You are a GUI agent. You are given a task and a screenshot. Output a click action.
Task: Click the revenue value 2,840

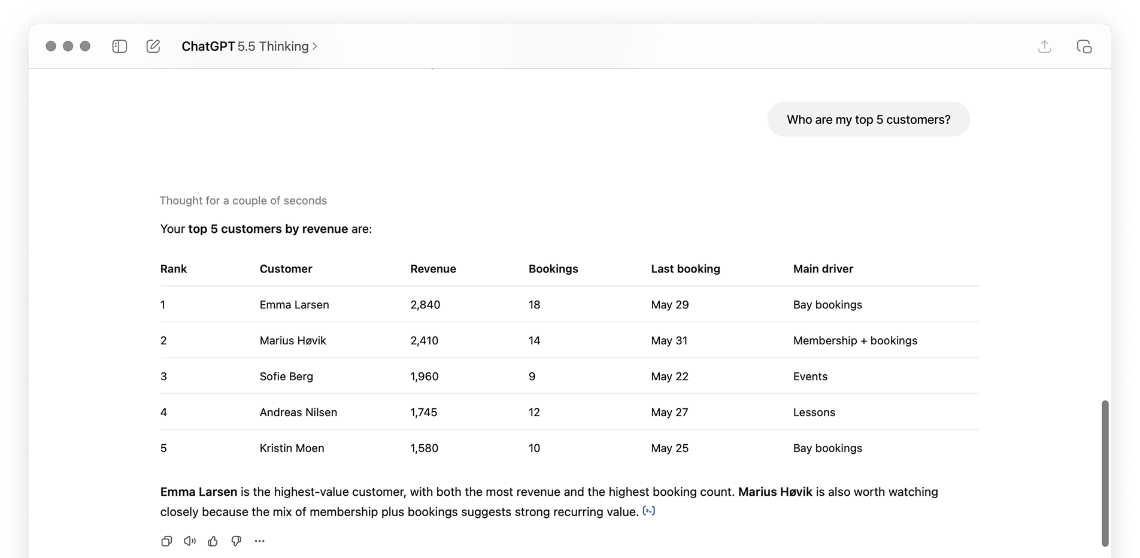[x=425, y=305]
